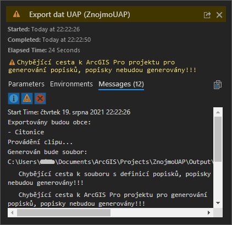Image resolution: width=232 pixels, height=225 pixels.
Task: Click the Export dat UAP title text
Action: (80, 14)
